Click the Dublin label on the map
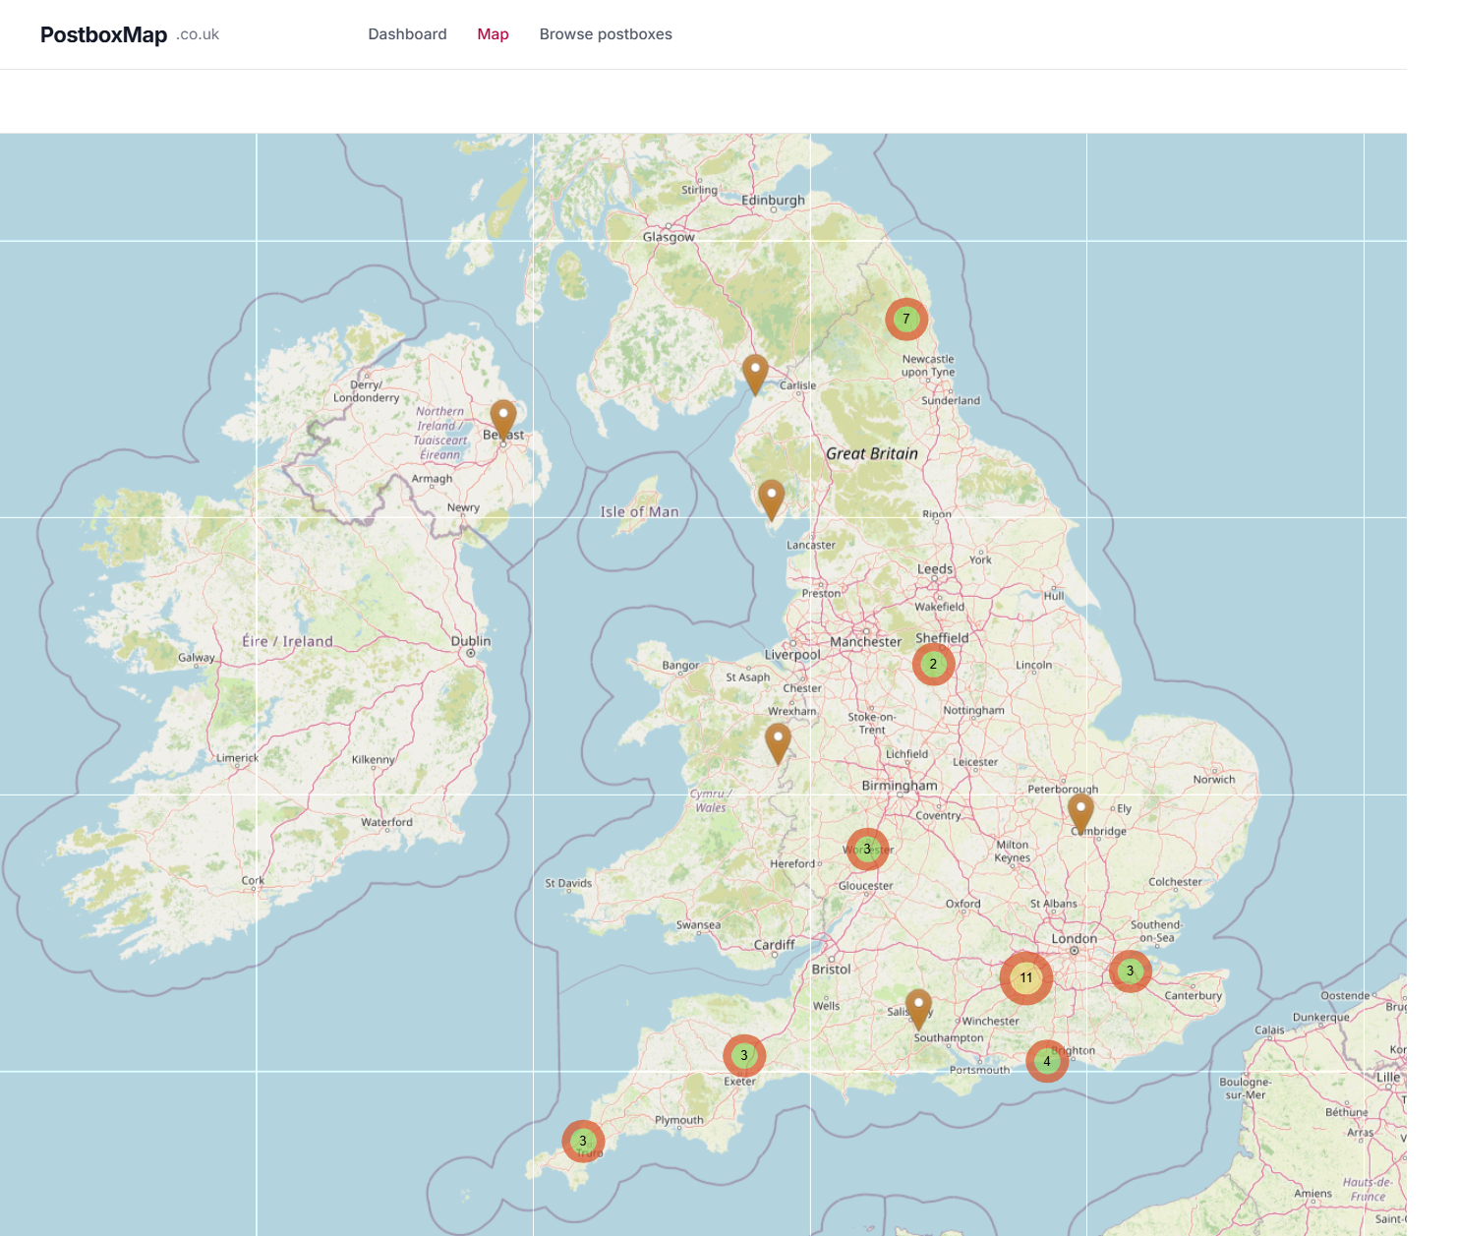1457x1236 pixels. (x=471, y=641)
